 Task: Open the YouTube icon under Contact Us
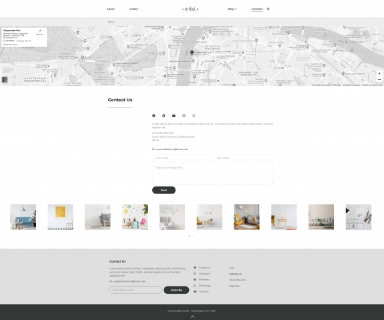pos(173,116)
